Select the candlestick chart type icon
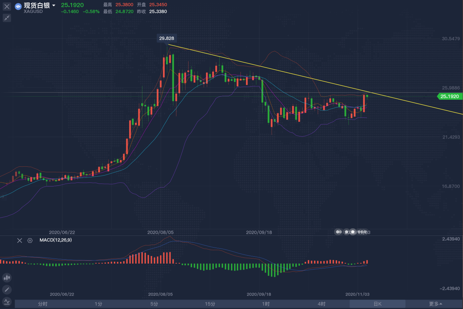Viewport: 463px width, 309px height. click(x=7, y=278)
